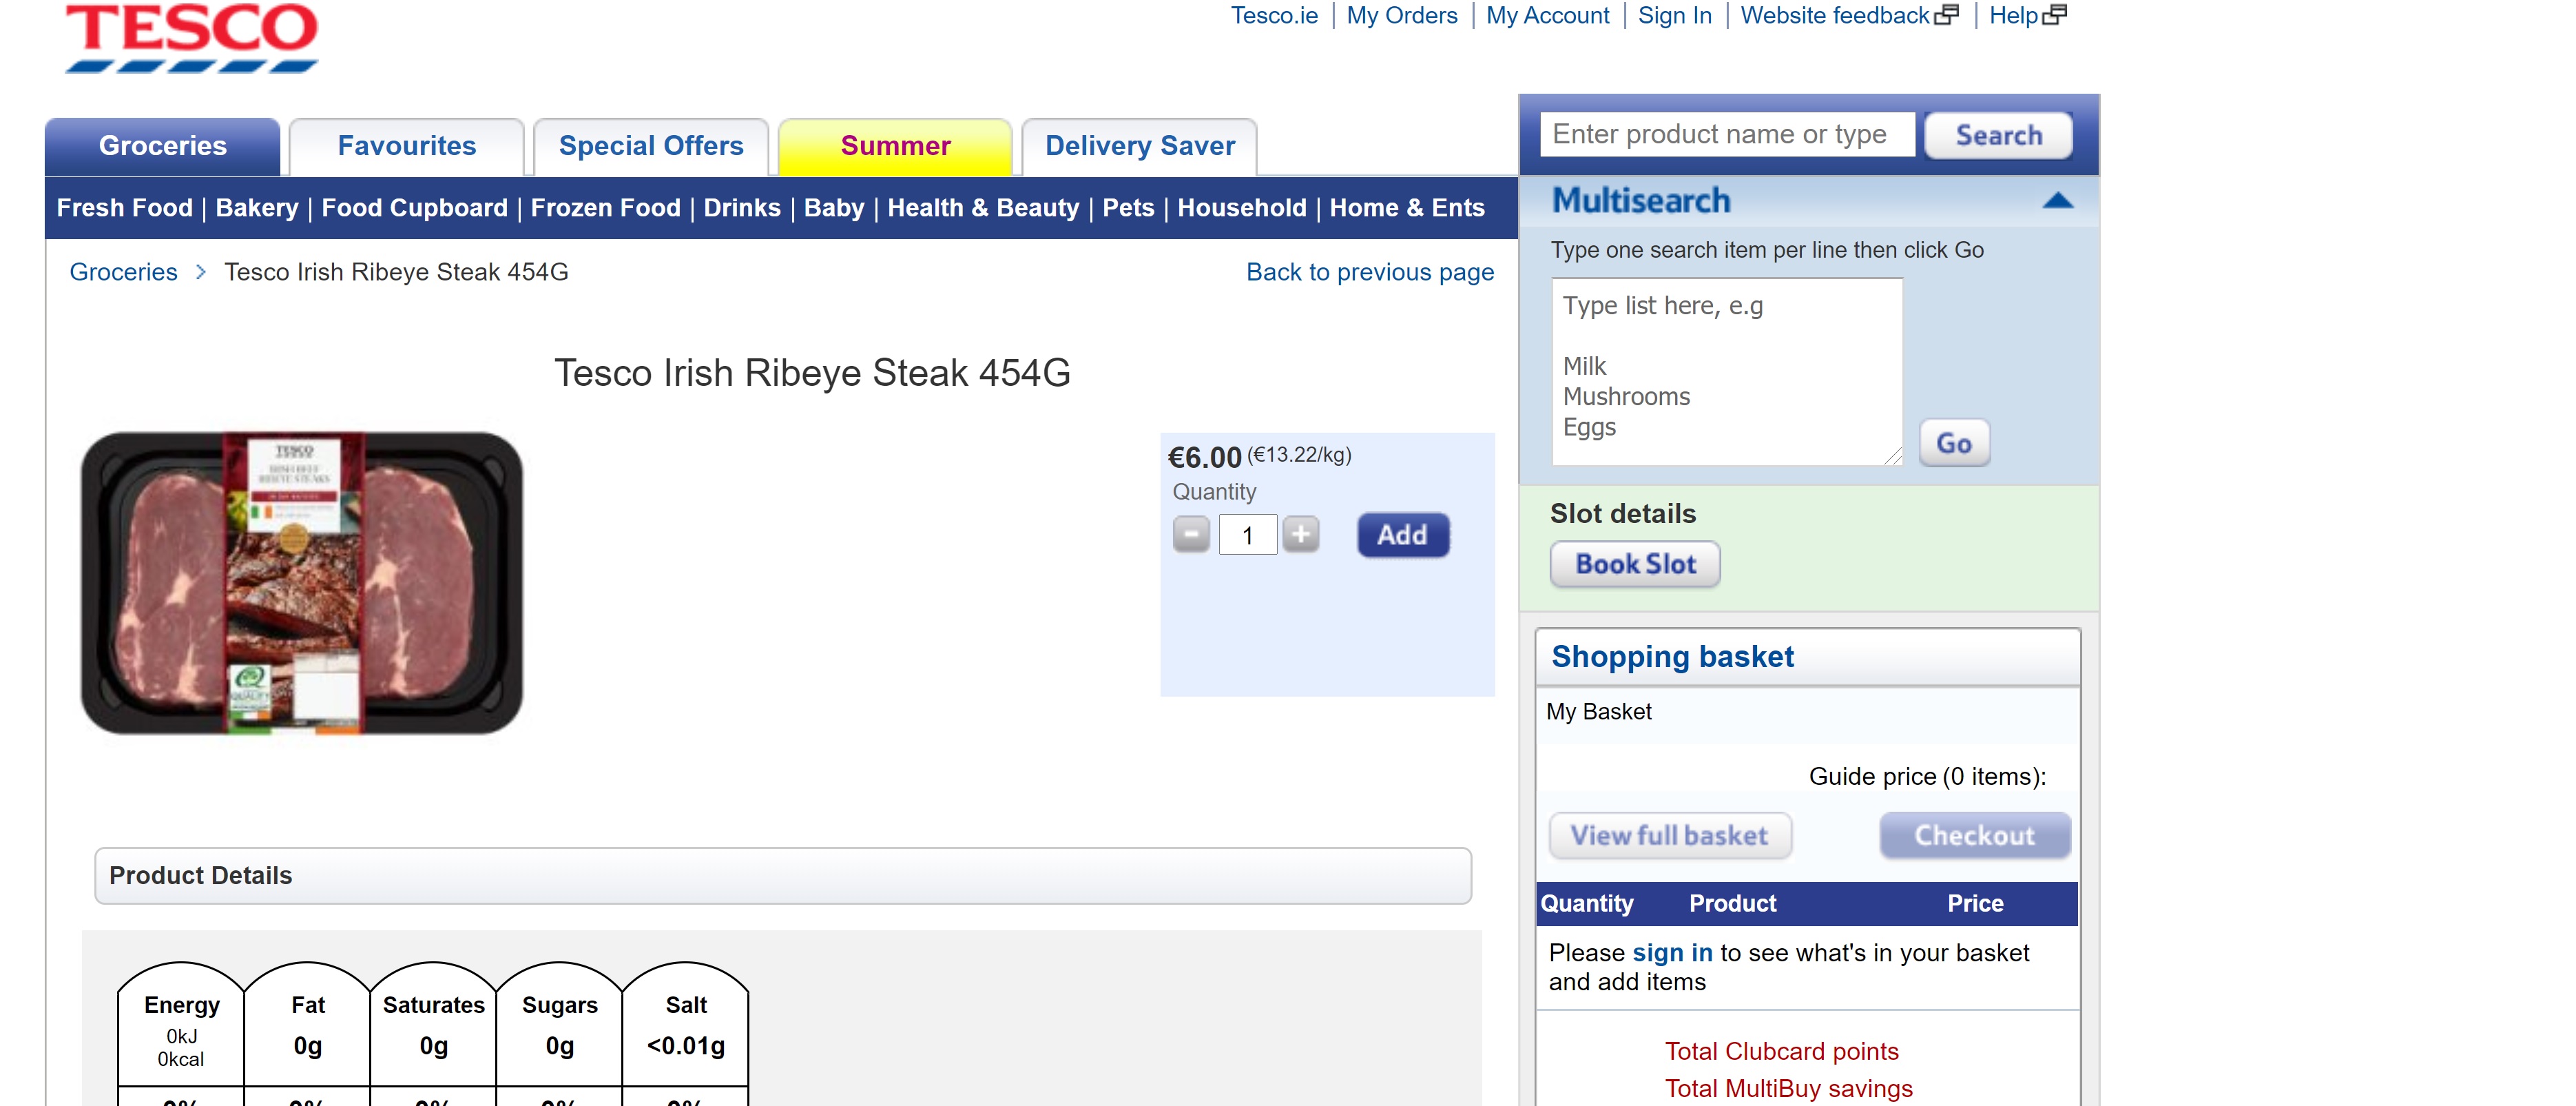Increase quantity with plus button
This screenshot has height=1106, width=2576.
[1300, 535]
